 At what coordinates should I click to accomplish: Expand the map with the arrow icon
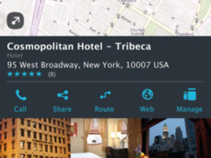pyautogui.click(x=15, y=21)
